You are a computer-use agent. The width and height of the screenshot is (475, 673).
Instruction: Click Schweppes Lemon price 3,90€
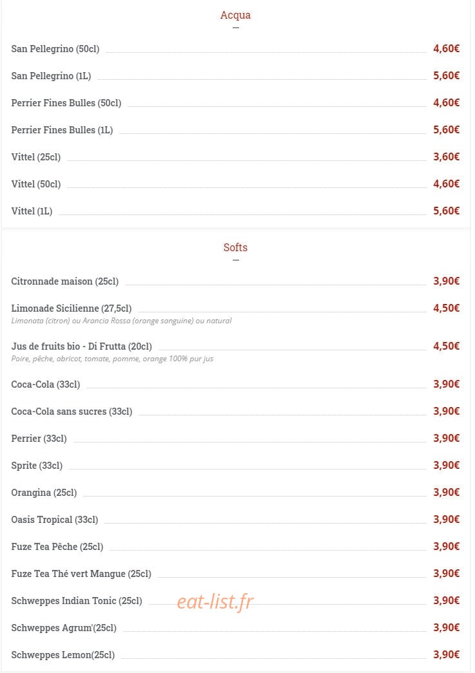446,654
